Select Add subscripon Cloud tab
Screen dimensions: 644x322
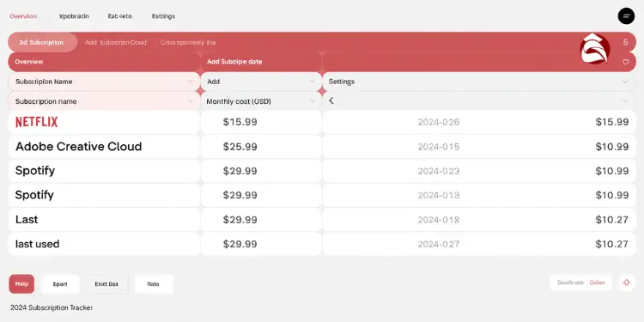tap(115, 42)
